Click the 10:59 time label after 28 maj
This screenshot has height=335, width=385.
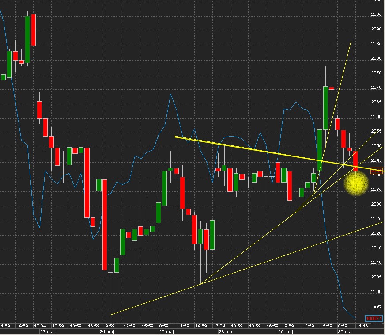(x=237, y=326)
